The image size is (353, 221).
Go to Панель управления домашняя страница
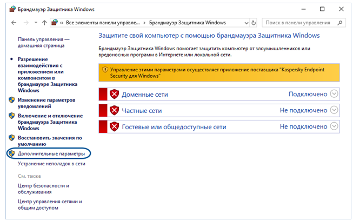43,43
